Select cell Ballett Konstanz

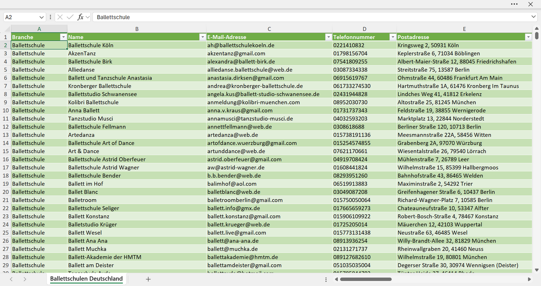(x=137, y=217)
